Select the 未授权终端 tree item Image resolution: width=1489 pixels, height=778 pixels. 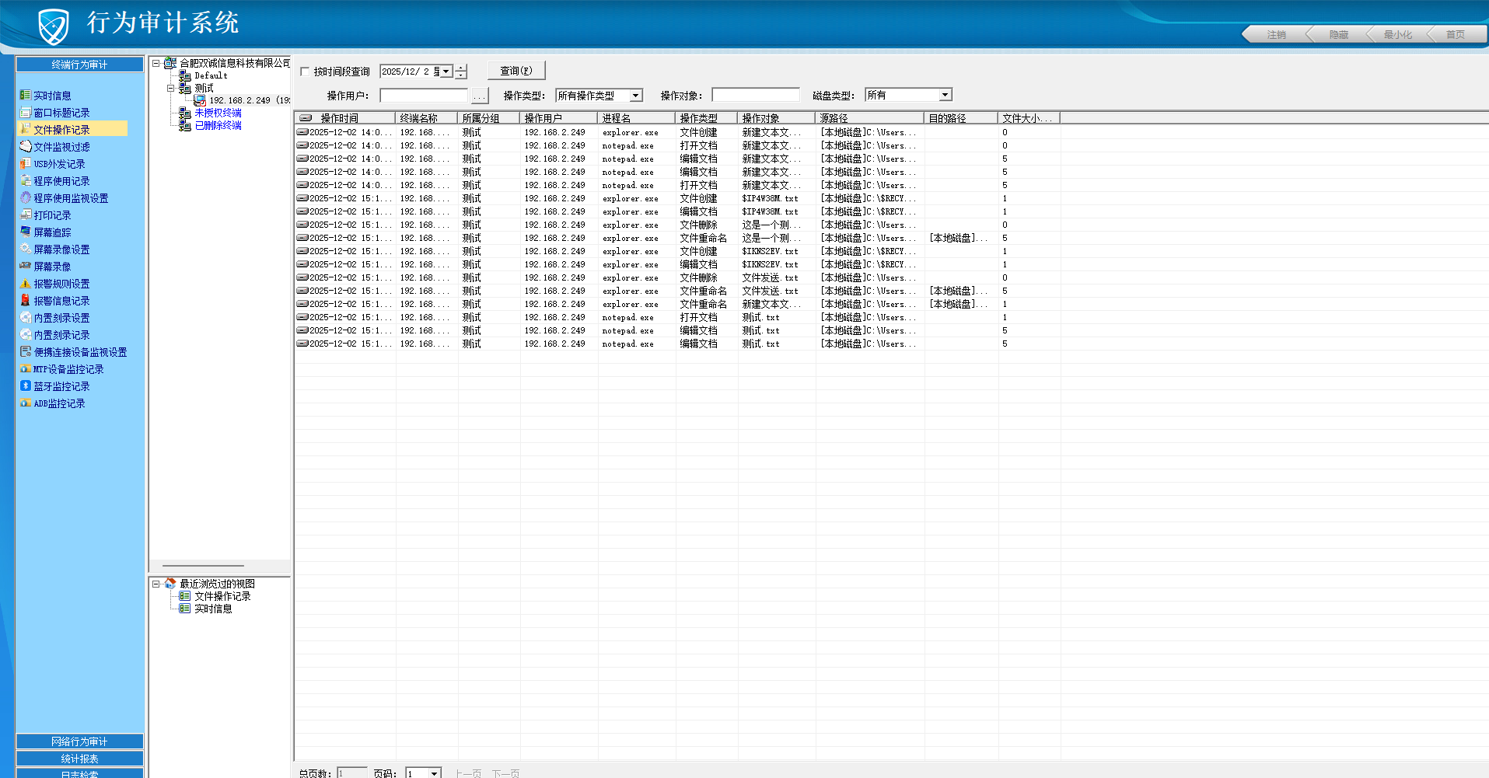(x=218, y=113)
